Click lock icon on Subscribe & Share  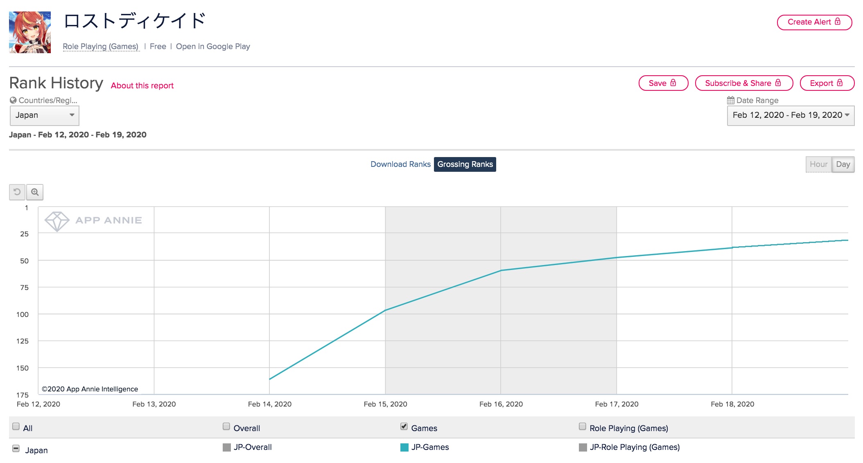778,83
